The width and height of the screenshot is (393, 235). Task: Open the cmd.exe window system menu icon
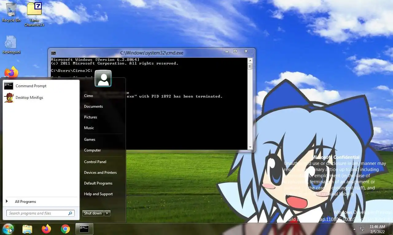[x=53, y=53]
